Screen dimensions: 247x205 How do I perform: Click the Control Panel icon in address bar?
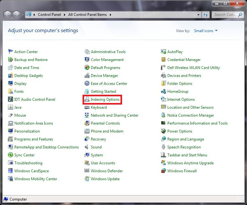pos(29,14)
